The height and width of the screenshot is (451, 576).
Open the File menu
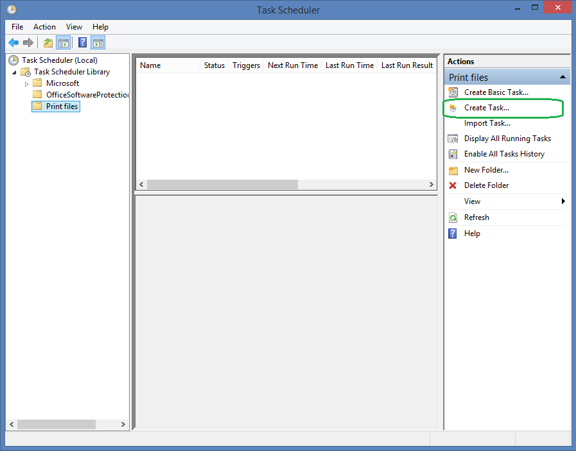17,27
